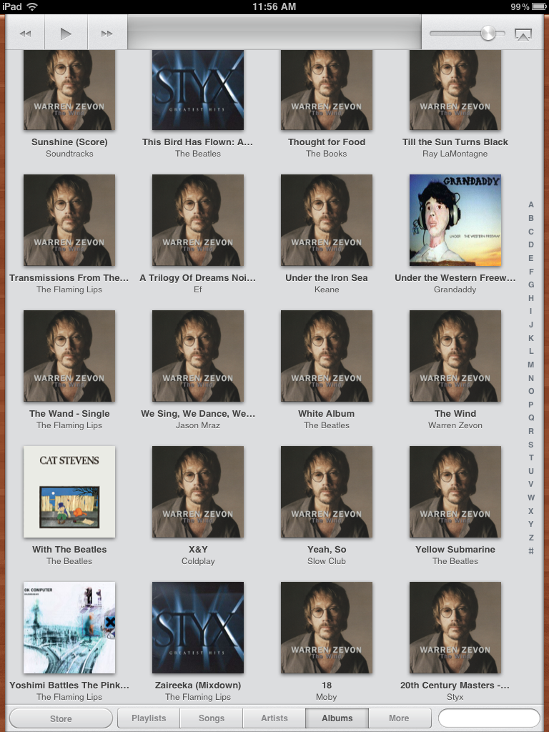The width and height of the screenshot is (549, 732).
Task: Jump to letter G in index
Action: (531, 285)
